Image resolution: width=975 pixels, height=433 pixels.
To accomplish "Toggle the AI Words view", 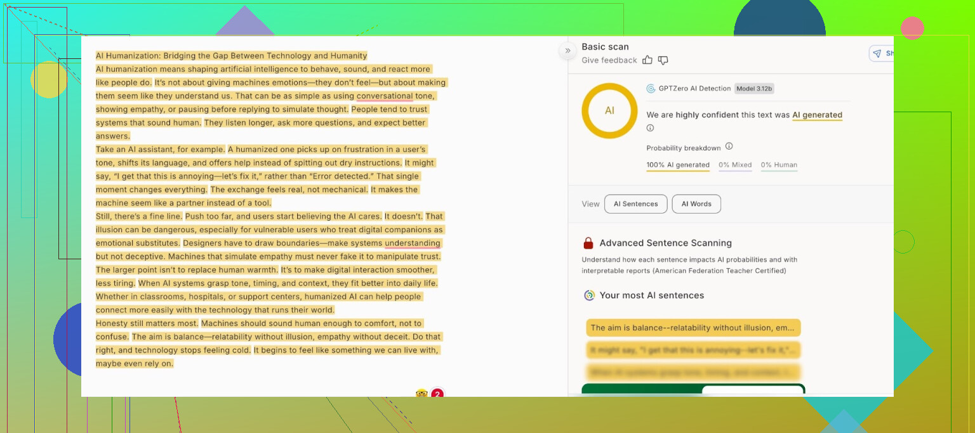I will coord(696,204).
